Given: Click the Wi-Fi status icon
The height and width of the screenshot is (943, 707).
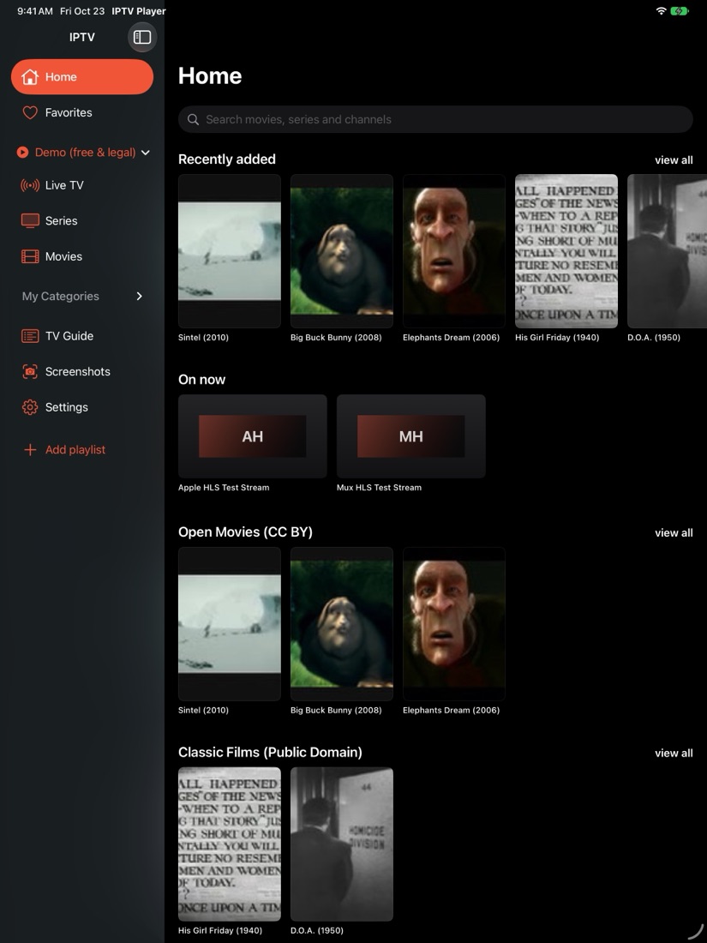Looking at the screenshot, I should click(661, 11).
